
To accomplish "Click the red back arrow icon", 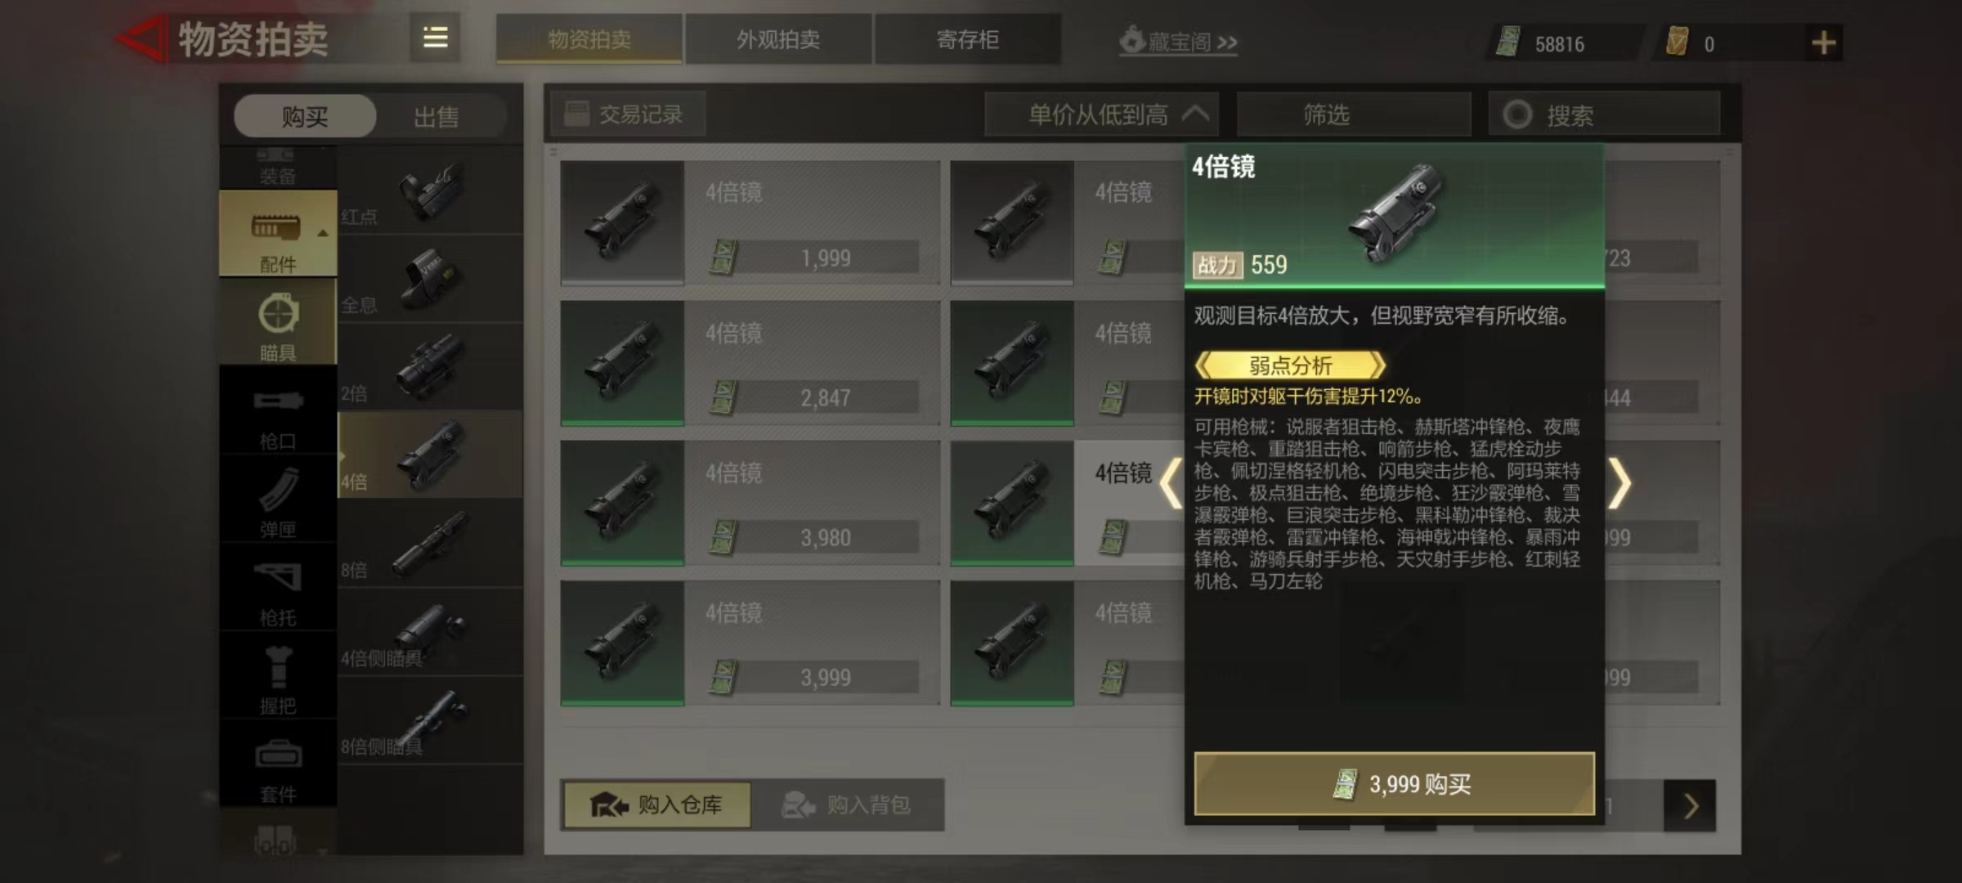I will (x=141, y=39).
